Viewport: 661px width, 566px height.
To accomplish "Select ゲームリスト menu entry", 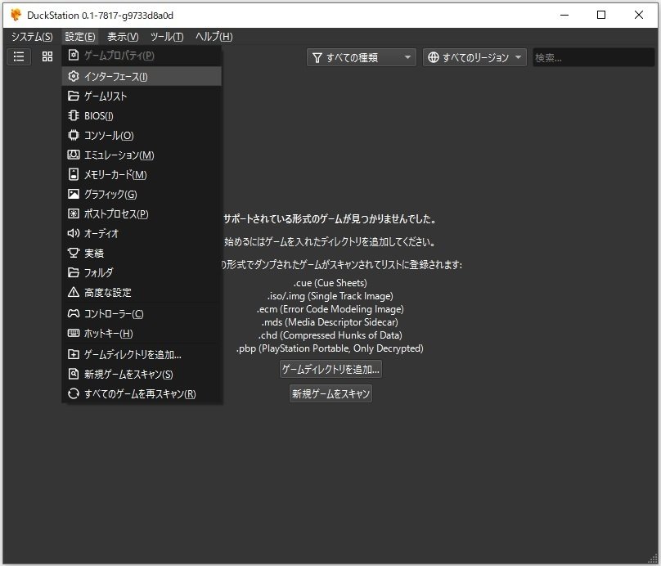I will 142,96.
